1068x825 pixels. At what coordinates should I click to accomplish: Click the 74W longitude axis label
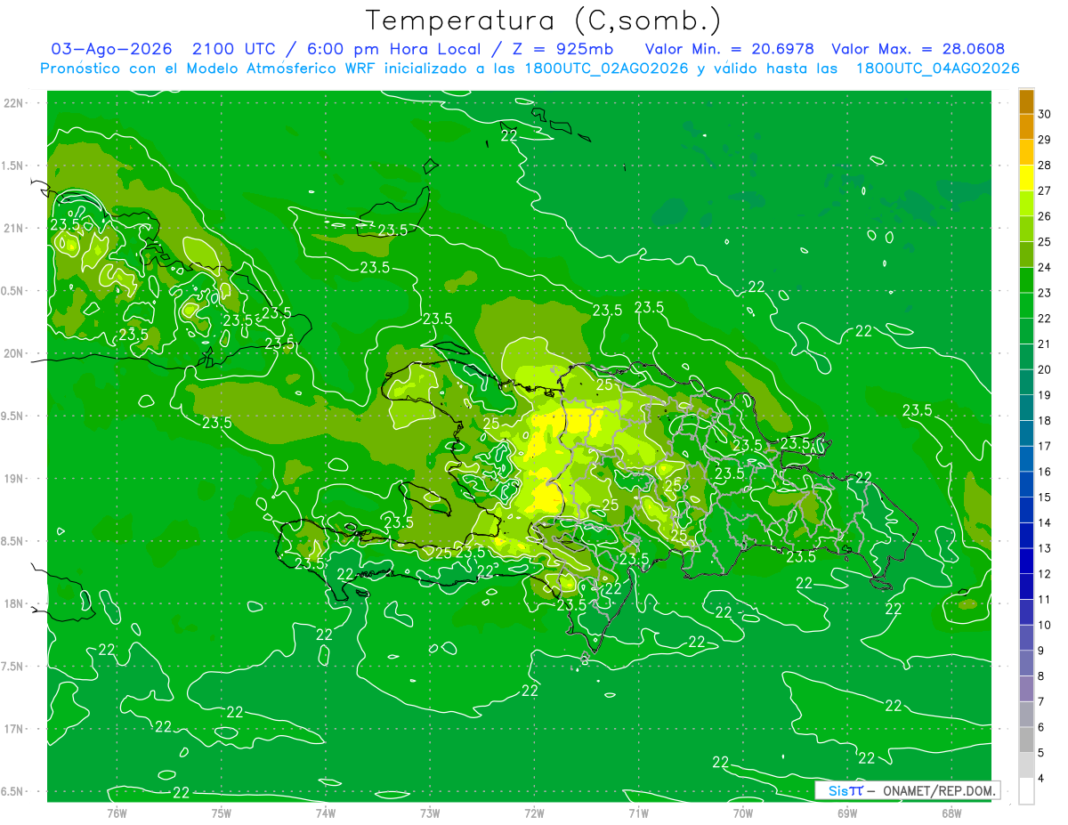pyautogui.click(x=326, y=813)
